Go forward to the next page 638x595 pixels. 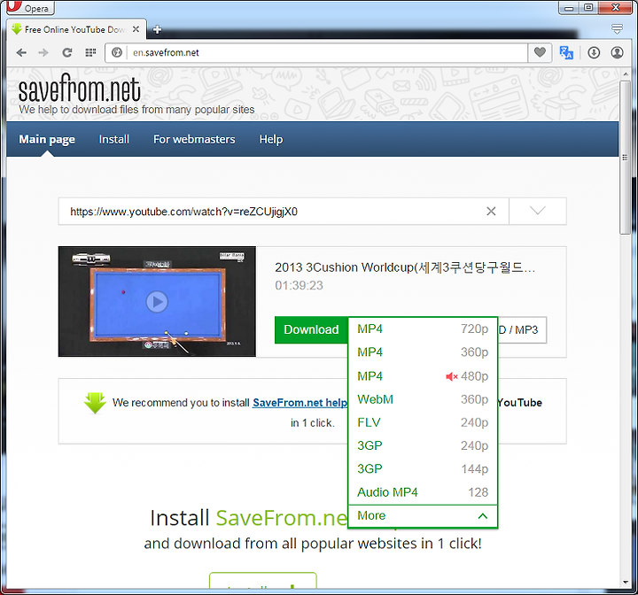pos(43,52)
